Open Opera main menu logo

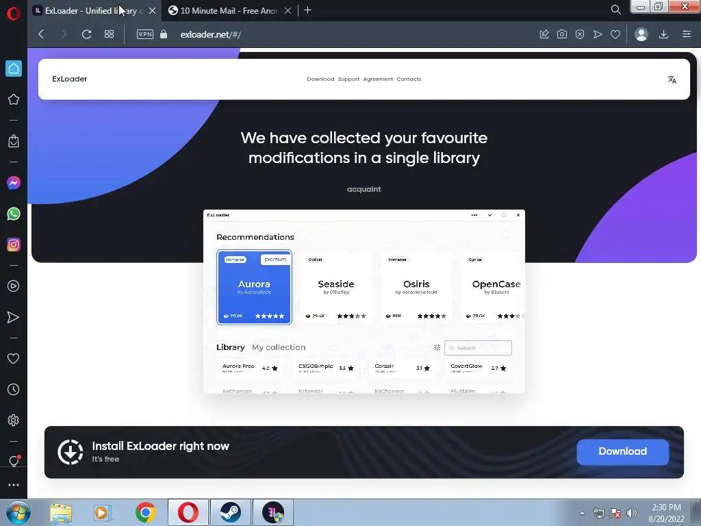(x=14, y=14)
